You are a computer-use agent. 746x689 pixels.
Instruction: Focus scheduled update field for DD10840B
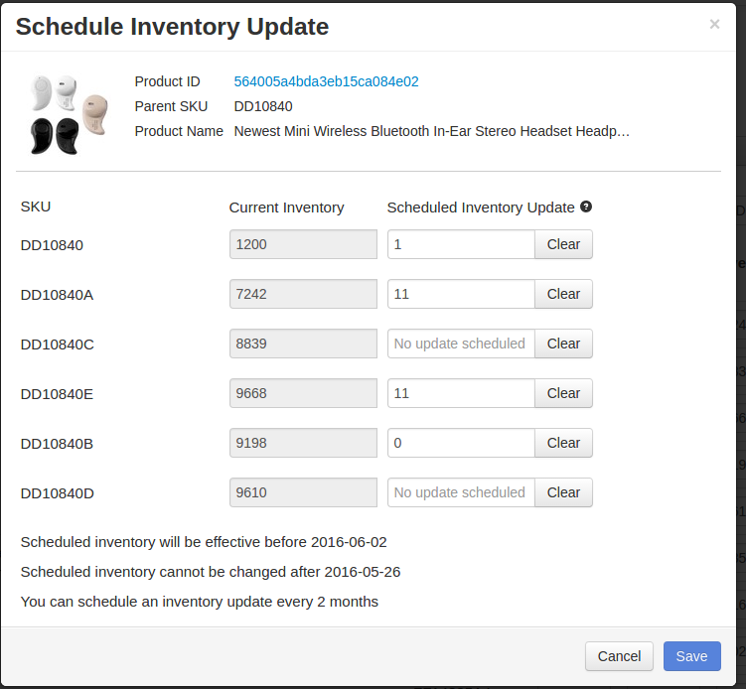click(461, 443)
